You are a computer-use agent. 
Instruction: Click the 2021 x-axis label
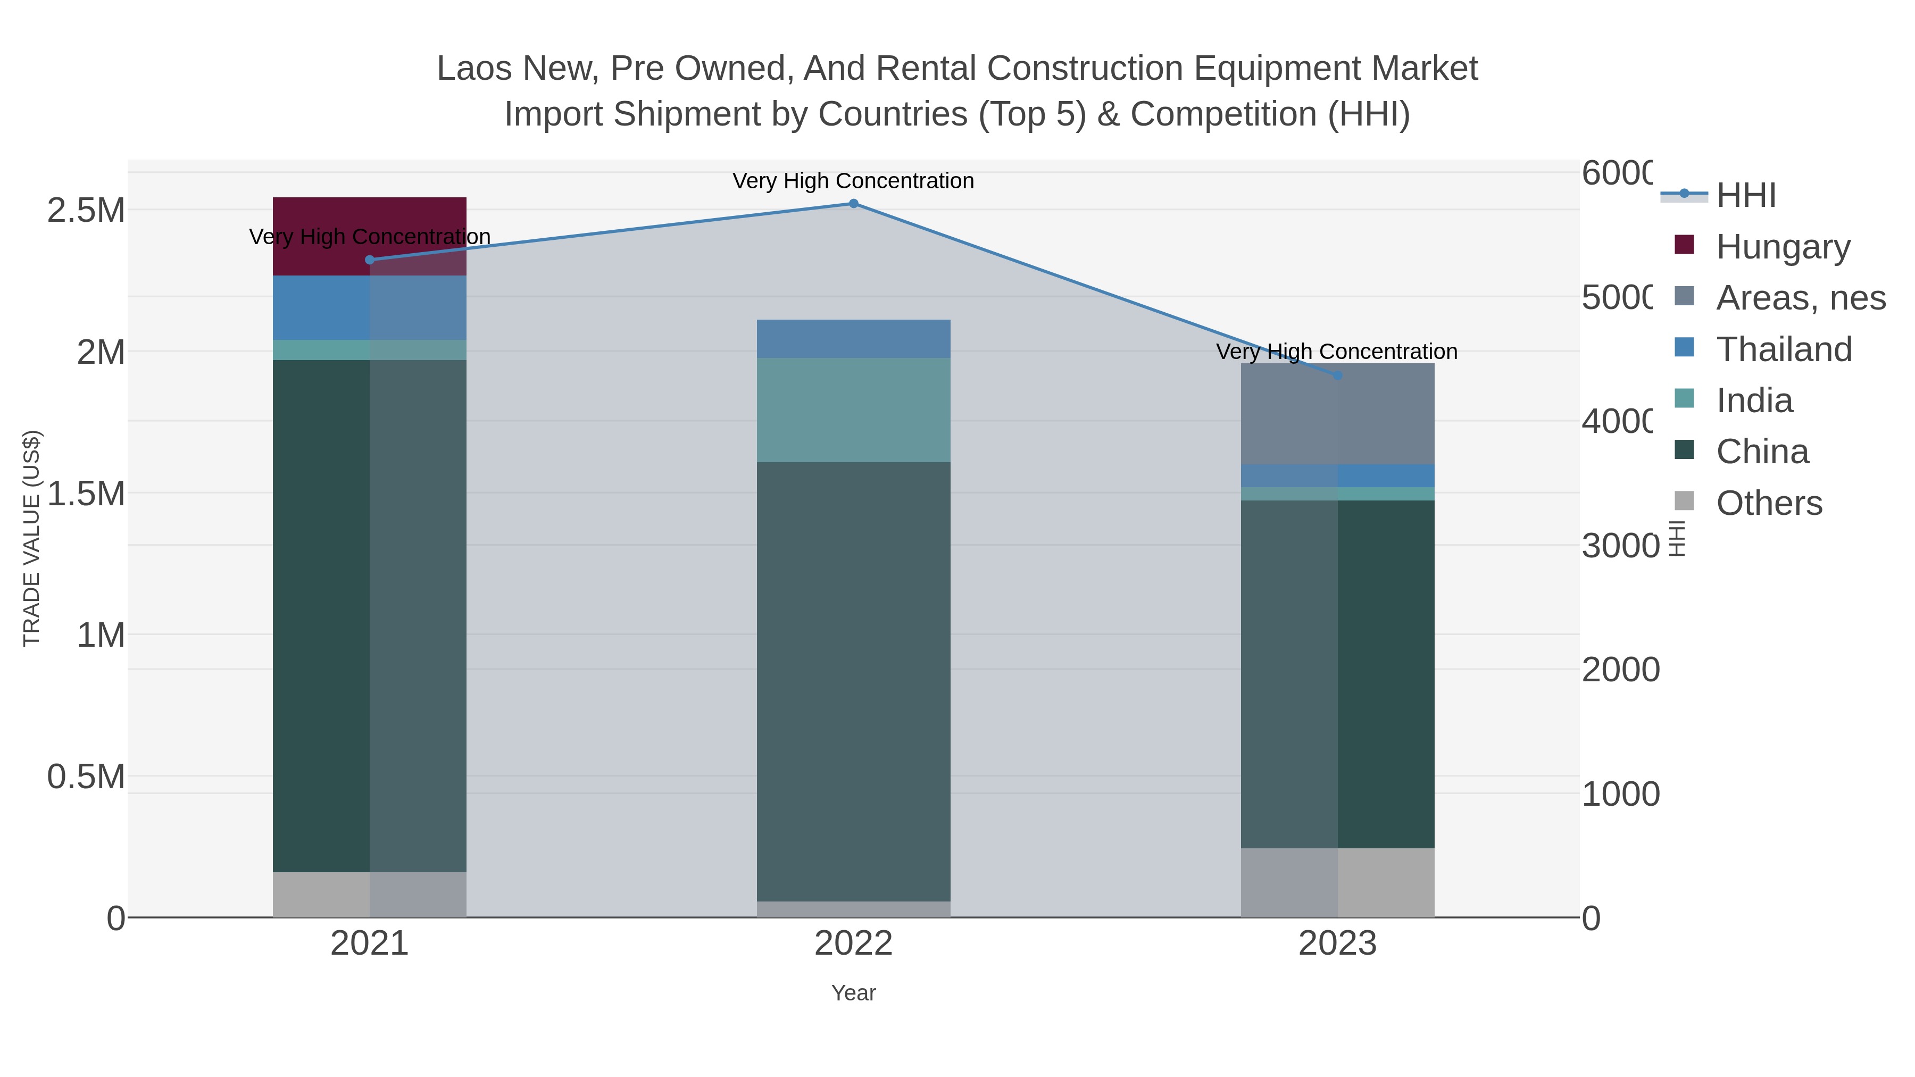(370, 944)
